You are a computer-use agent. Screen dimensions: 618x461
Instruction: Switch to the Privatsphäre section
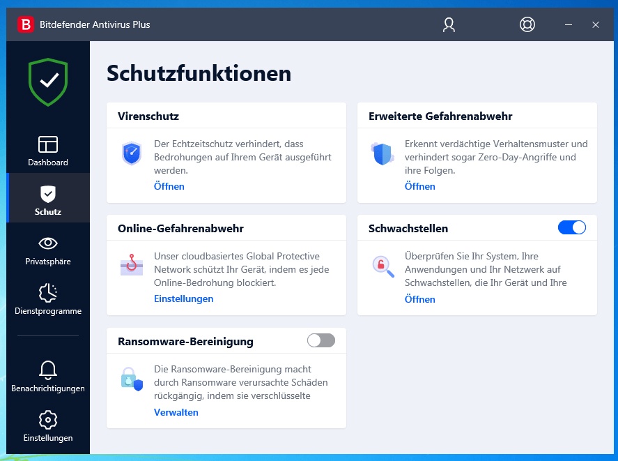click(48, 262)
